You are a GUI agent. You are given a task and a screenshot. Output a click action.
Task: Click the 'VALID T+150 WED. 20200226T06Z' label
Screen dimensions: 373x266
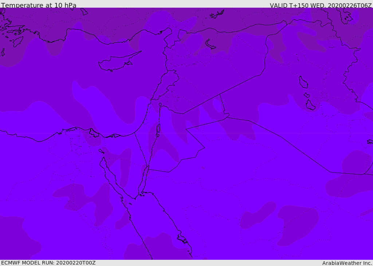(321, 5)
